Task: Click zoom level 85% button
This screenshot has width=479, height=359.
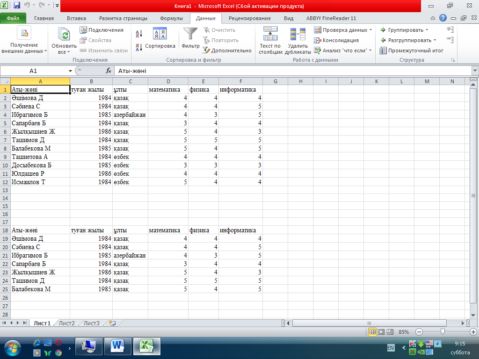Action: pyautogui.click(x=404, y=332)
